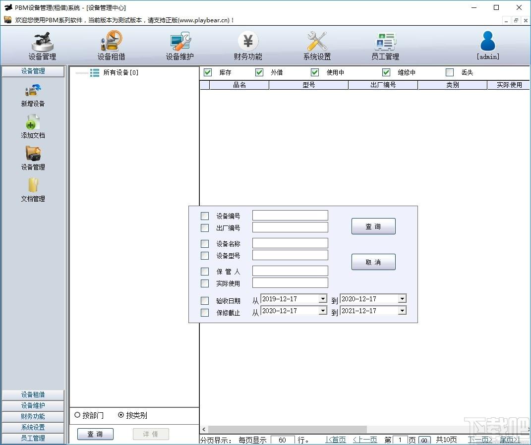Enable the 丢失 filter checkbox

[450, 72]
